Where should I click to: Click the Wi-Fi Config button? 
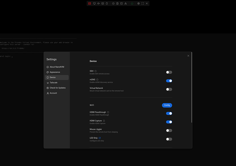167,105
